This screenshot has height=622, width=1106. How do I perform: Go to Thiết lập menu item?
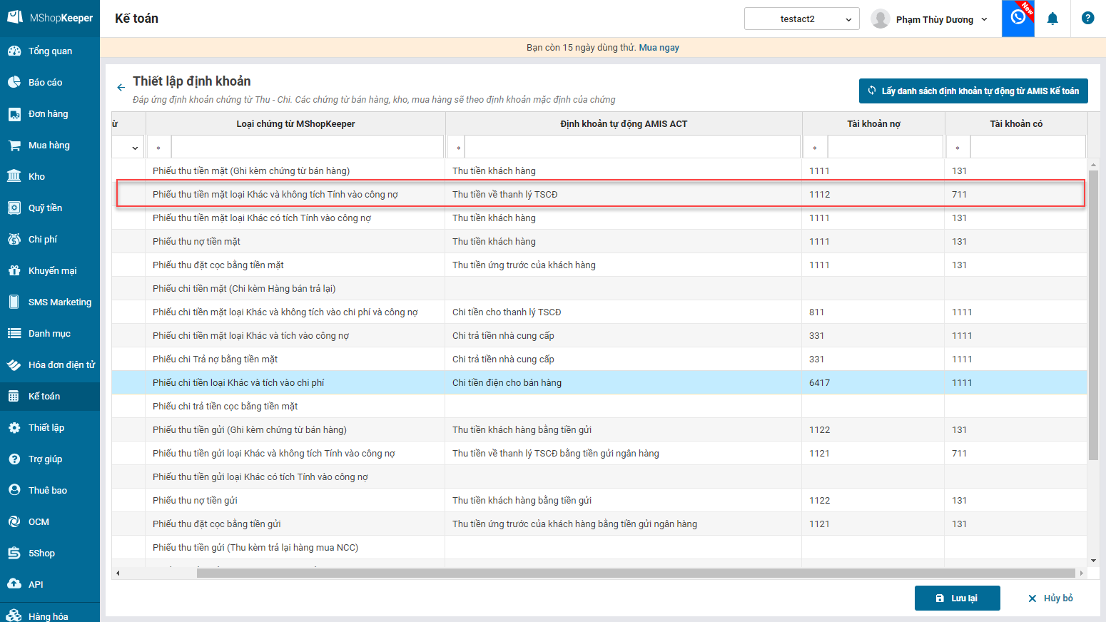(x=46, y=427)
